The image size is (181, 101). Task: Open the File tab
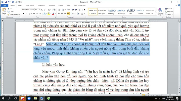pos(5,5)
